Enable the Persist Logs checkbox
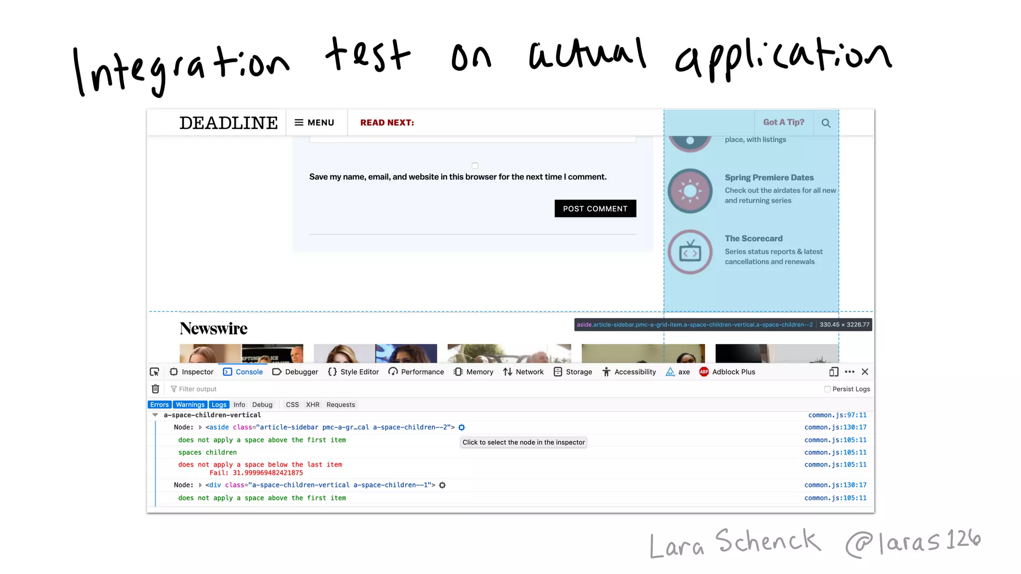 pyautogui.click(x=827, y=389)
